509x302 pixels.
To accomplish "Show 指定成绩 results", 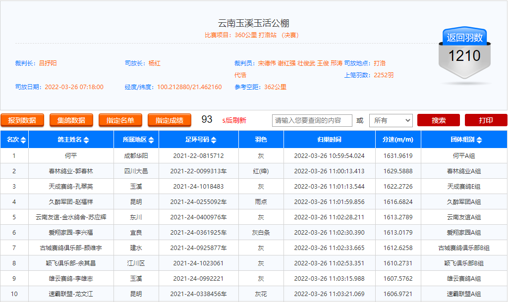I will point(170,120).
